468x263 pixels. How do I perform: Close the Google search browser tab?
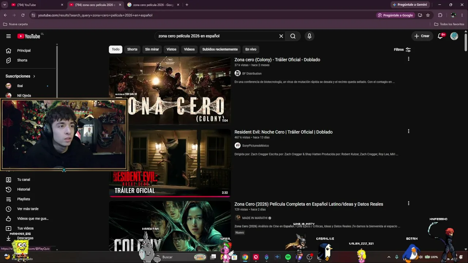(178, 5)
